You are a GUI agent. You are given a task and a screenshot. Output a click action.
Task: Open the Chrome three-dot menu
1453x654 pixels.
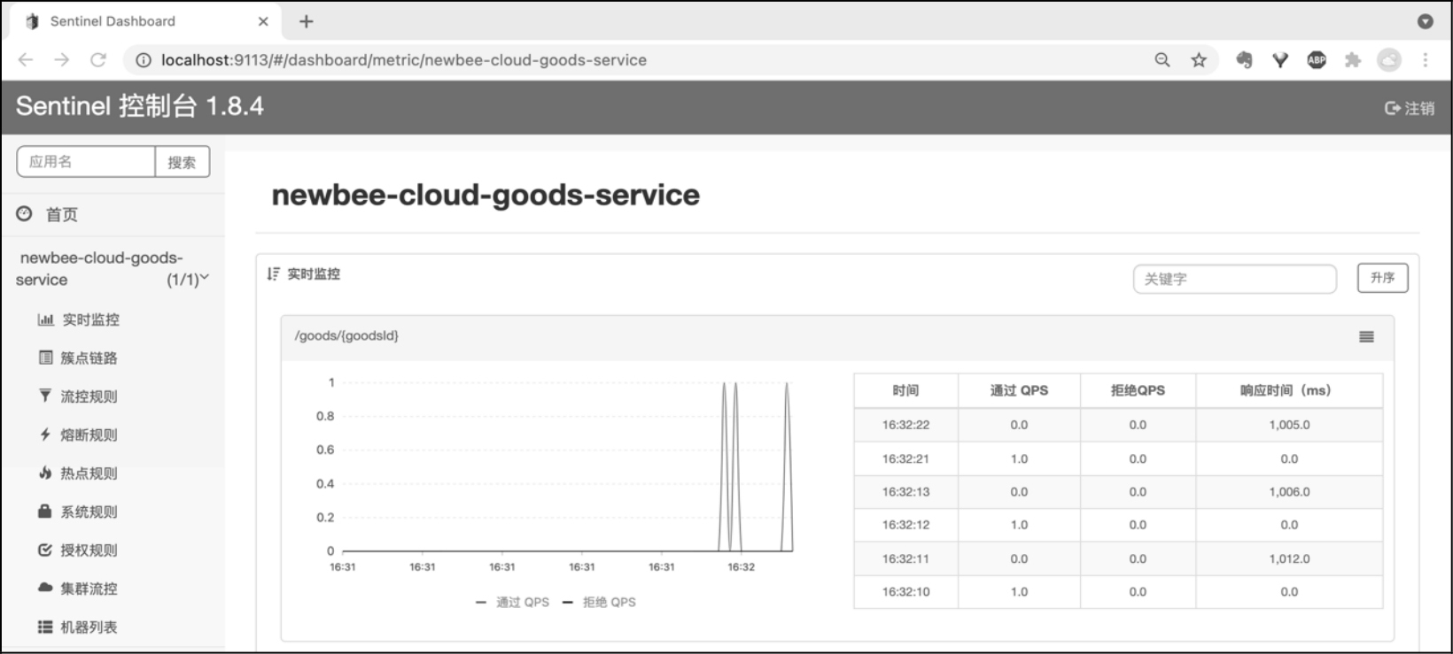coord(1425,59)
